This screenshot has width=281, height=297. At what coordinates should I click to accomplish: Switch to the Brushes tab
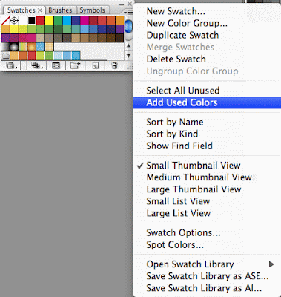coord(60,10)
